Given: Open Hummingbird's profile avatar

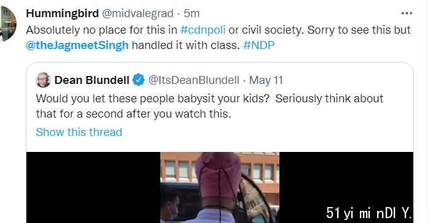Looking at the screenshot, I should click(7, 24).
